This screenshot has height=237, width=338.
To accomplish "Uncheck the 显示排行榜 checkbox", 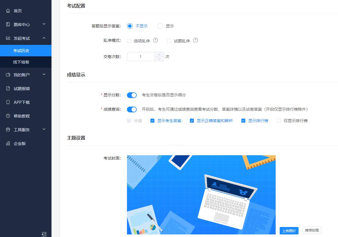I will click(x=243, y=121).
